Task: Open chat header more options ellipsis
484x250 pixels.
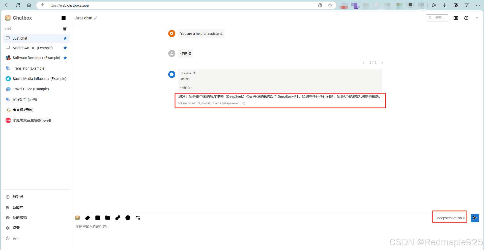Action: [x=476, y=18]
